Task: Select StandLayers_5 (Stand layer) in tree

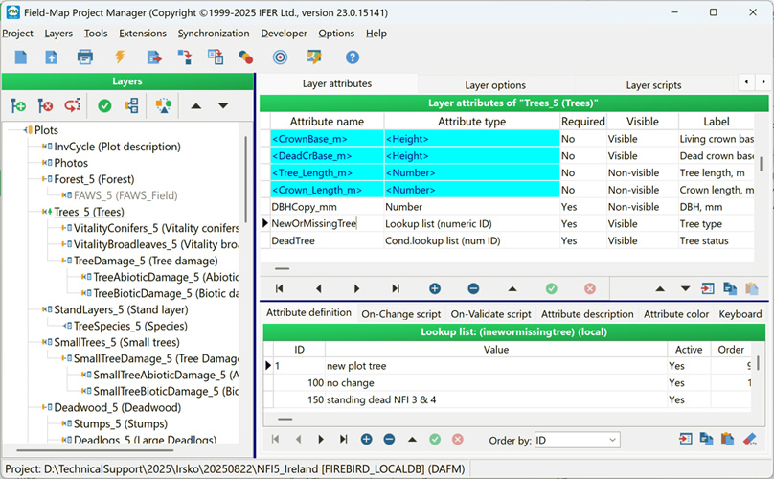Action: coord(121,309)
